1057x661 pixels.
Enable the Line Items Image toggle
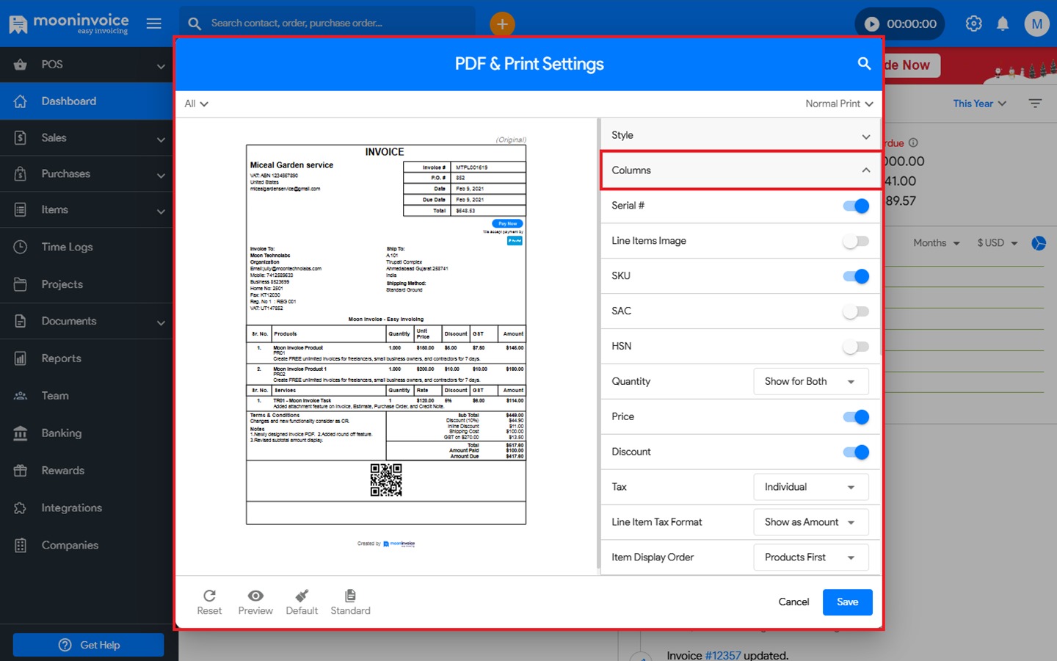coord(855,241)
